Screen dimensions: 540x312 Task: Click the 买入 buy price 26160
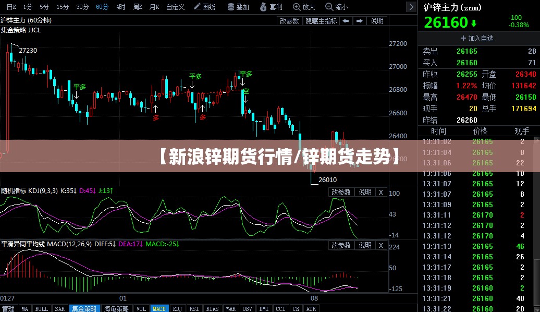[467, 63]
